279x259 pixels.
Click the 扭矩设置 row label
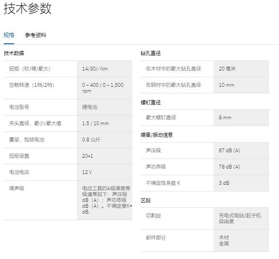[19, 156]
